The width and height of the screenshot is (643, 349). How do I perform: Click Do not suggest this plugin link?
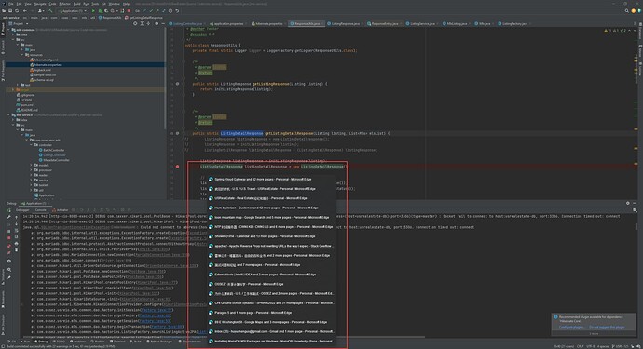(x=608, y=327)
